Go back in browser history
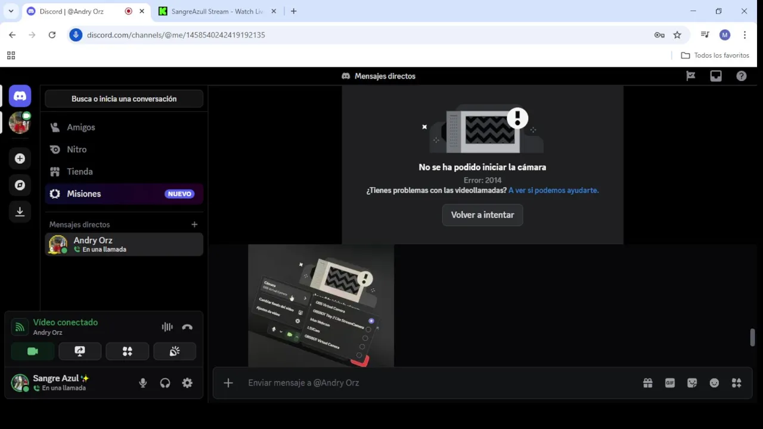 click(x=12, y=35)
